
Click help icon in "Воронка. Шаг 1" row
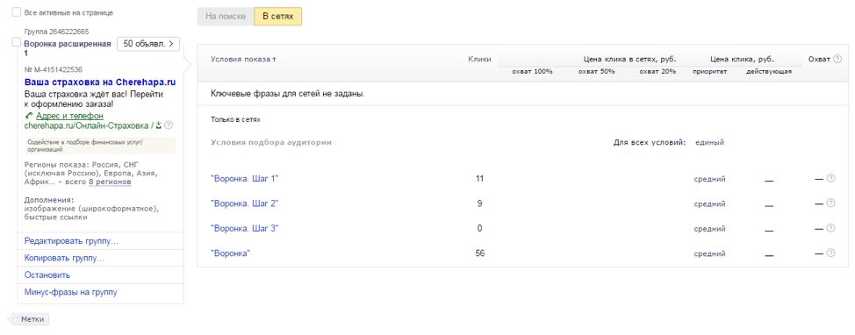pyautogui.click(x=830, y=178)
